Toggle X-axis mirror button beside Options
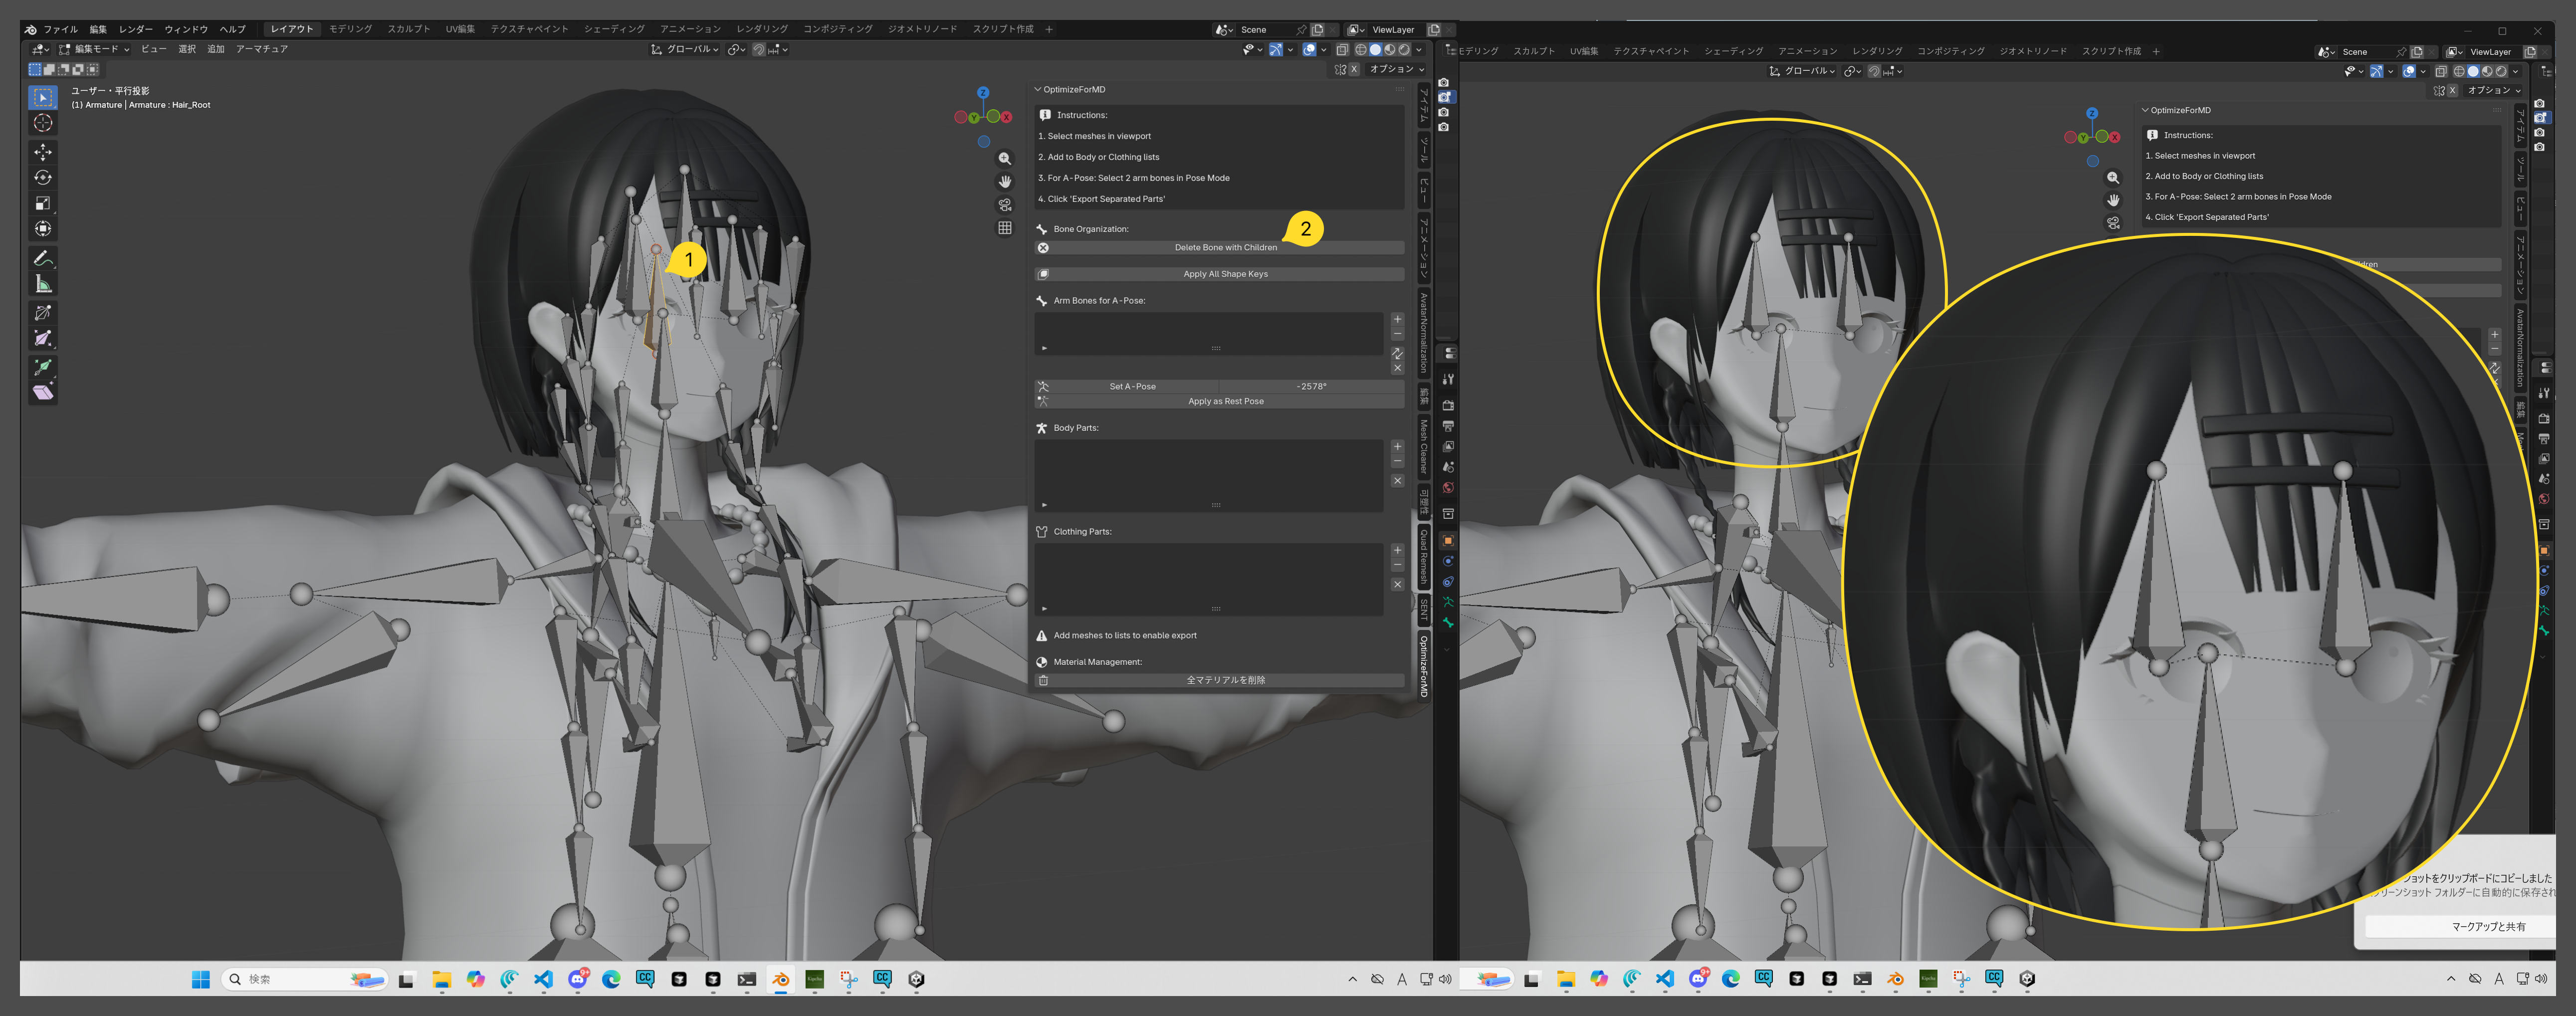Viewport: 2576px width, 1016px height. coord(1354,69)
